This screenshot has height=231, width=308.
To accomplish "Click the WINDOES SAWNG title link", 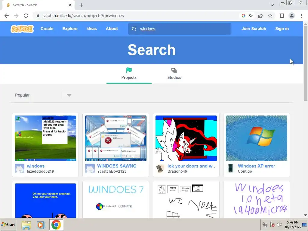I will pos(117,166).
